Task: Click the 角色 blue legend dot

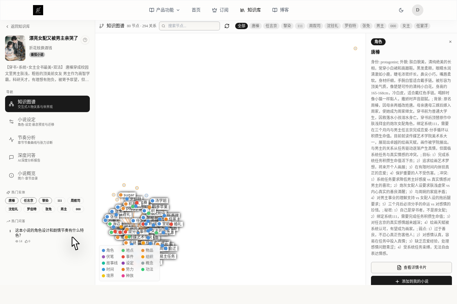Action: (103, 250)
